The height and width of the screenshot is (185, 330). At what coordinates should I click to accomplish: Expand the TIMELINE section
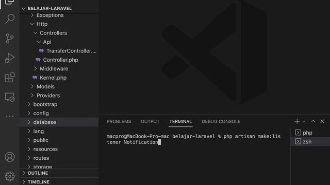tap(24, 182)
